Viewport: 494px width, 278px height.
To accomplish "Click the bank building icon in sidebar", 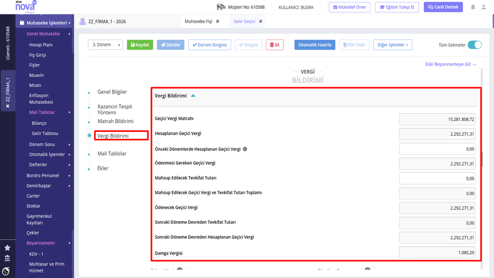I will [7, 258].
